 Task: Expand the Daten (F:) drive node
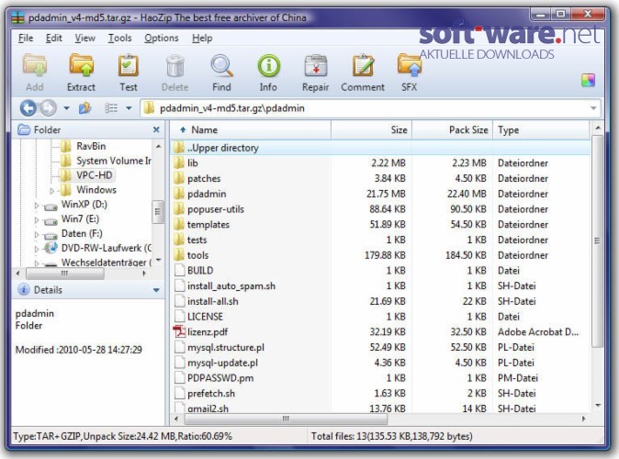point(37,234)
